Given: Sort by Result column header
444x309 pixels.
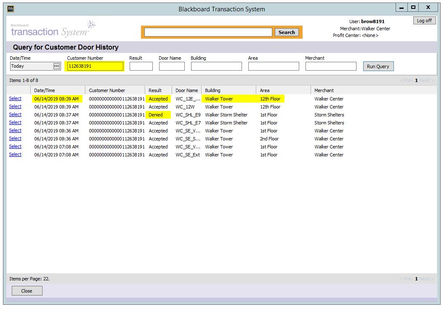Looking at the screenshot, I should [158, 90].
